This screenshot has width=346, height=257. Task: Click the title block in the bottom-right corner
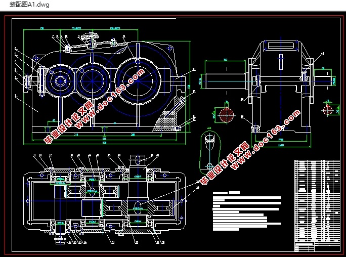point(317,246)
